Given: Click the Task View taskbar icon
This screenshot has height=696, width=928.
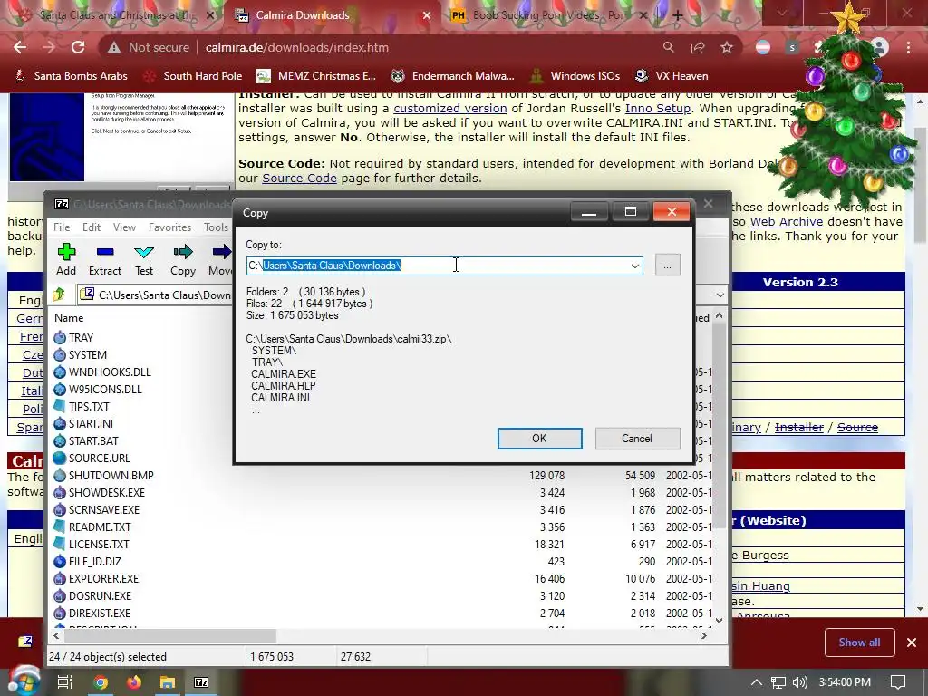Looking at the screenshot, I should (65, 682).
